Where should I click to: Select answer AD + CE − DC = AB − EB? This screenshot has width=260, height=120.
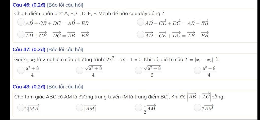click(x=21, y=35)
